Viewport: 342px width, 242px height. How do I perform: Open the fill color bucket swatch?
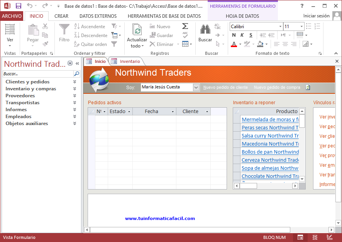click(x=260, y=44)
